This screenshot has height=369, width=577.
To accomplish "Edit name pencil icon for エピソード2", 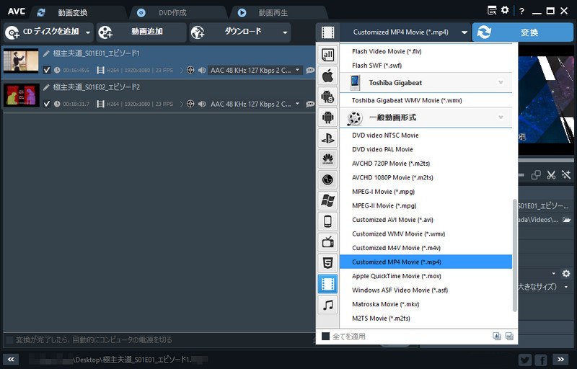I will point(46,87).
